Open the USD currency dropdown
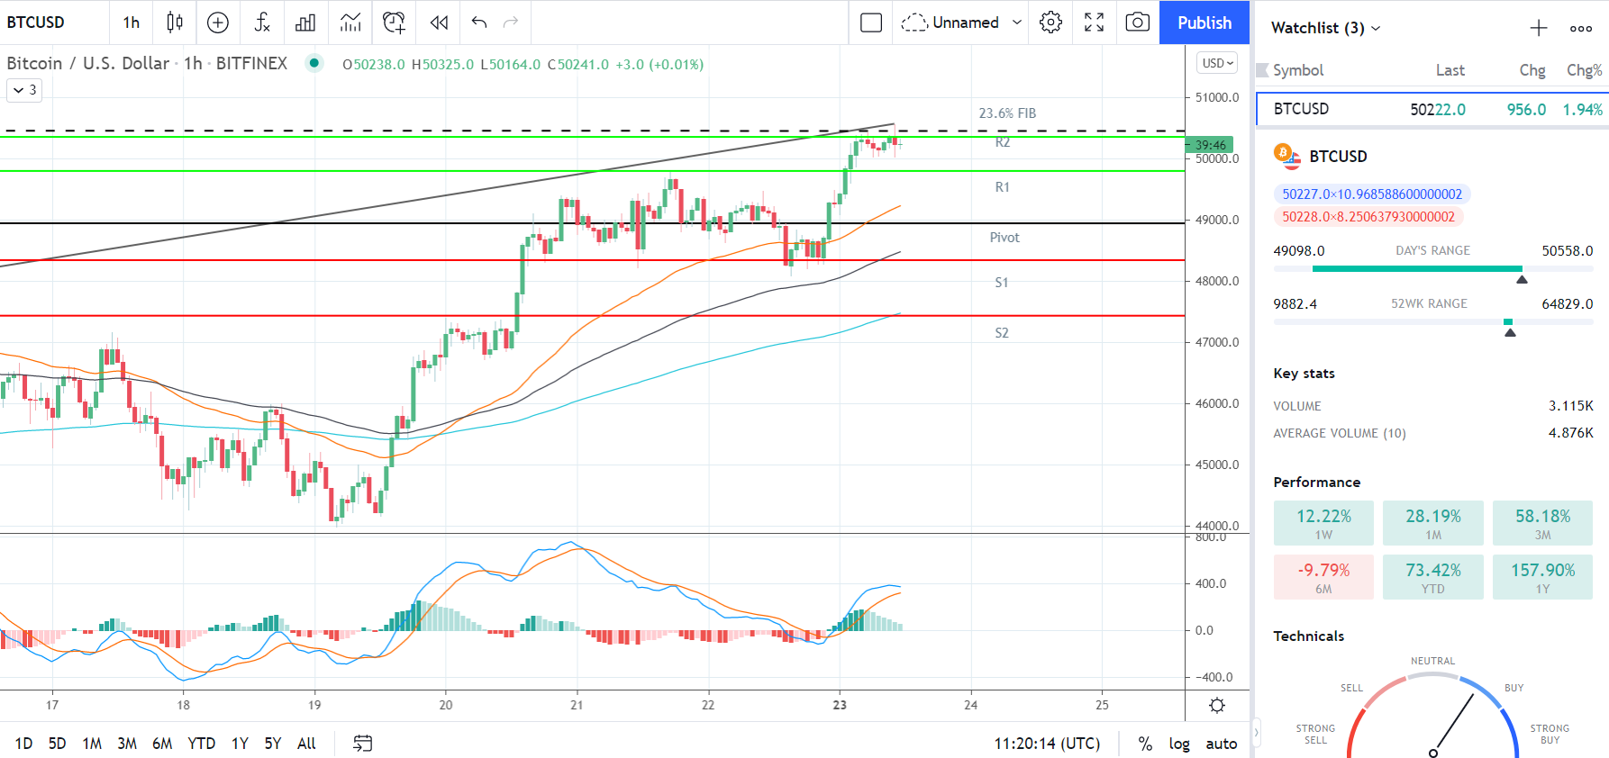 point(1217,63)
